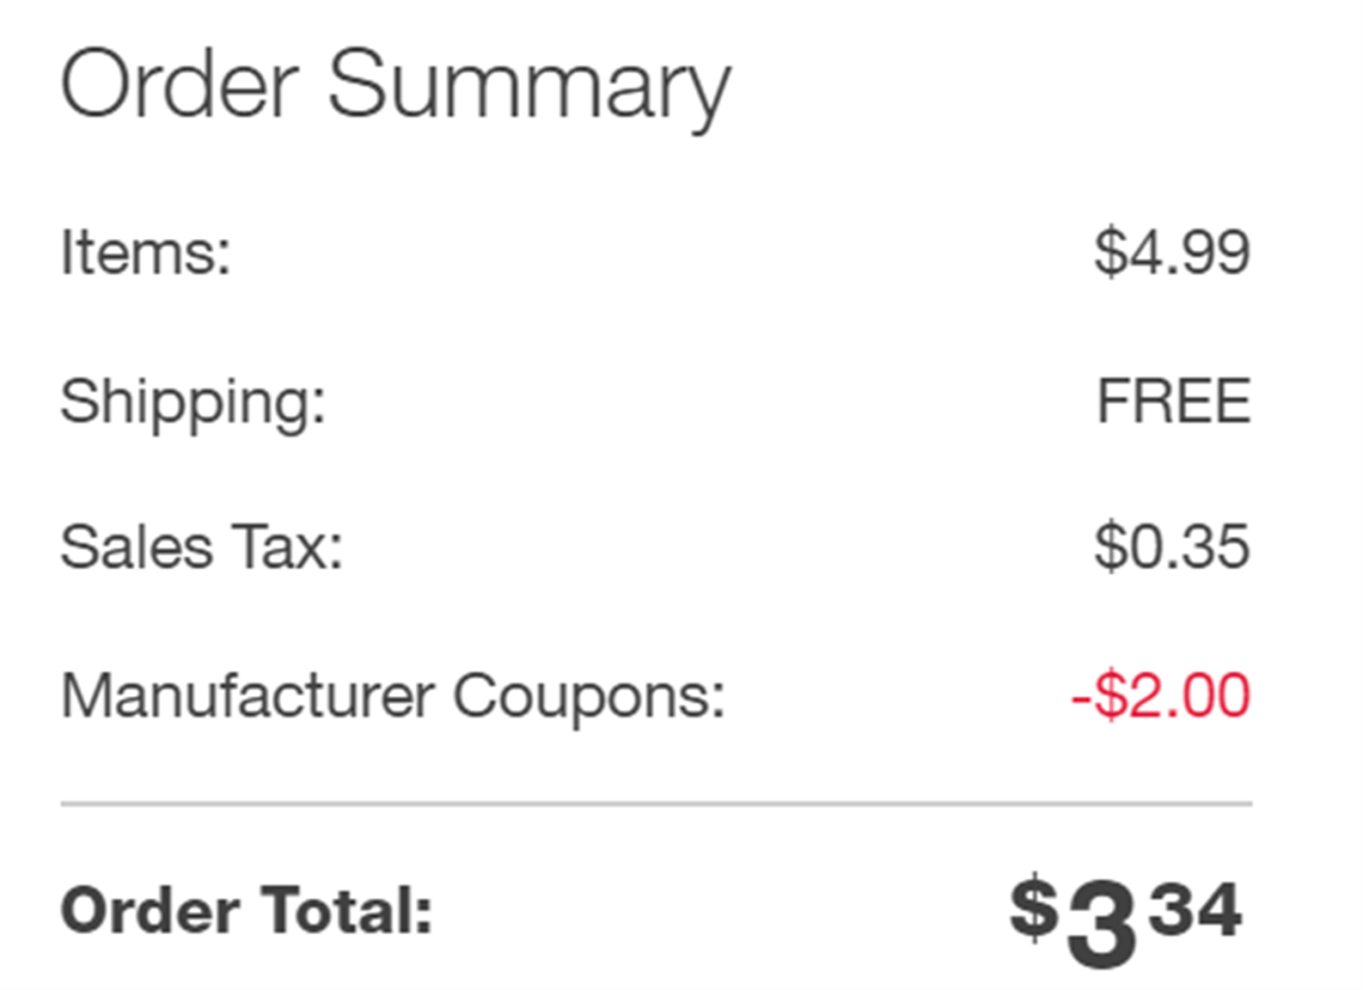The image size is (1363, 990).
Task: Click the $0.35 sales tax amount
Action: (x=1172, y=547)
